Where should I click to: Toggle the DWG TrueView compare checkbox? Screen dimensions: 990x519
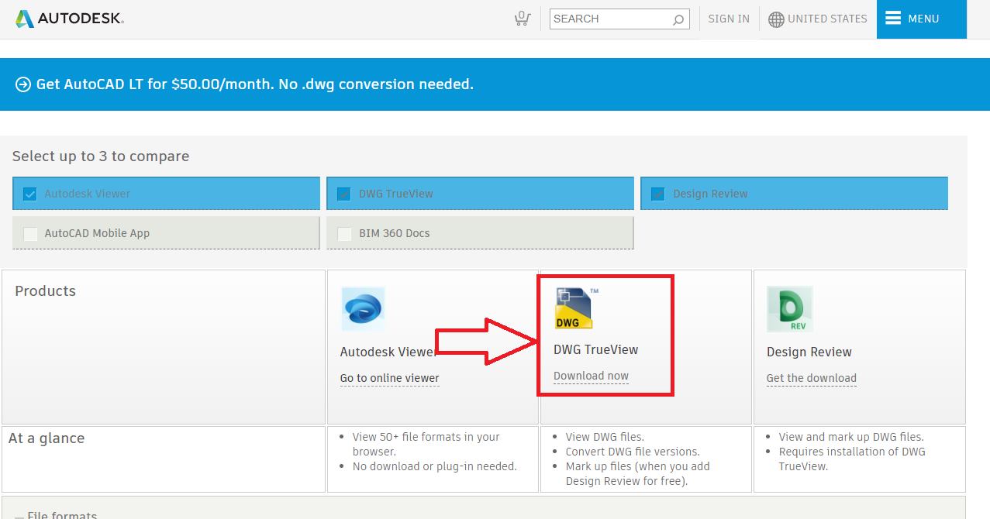[344, 194]
